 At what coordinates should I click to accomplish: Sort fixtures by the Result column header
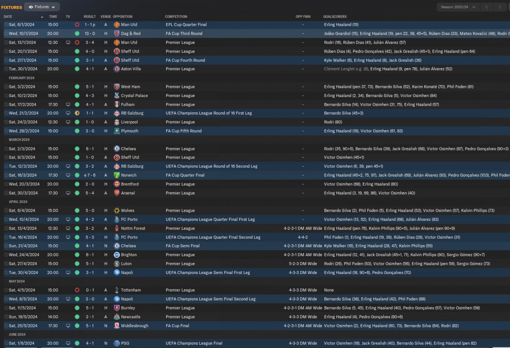coord(90,17)
